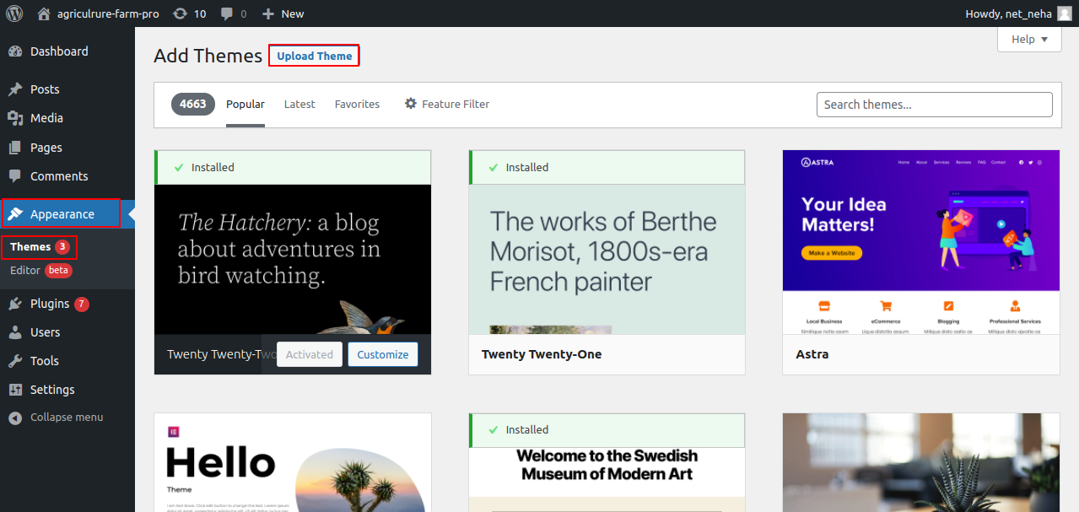
Task: Click the Comments speech bubble sidebar icon
Action: point(15,176)
